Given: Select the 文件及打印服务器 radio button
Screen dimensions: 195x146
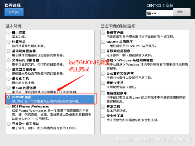Looking at the screenshot, I should [8, 60].
